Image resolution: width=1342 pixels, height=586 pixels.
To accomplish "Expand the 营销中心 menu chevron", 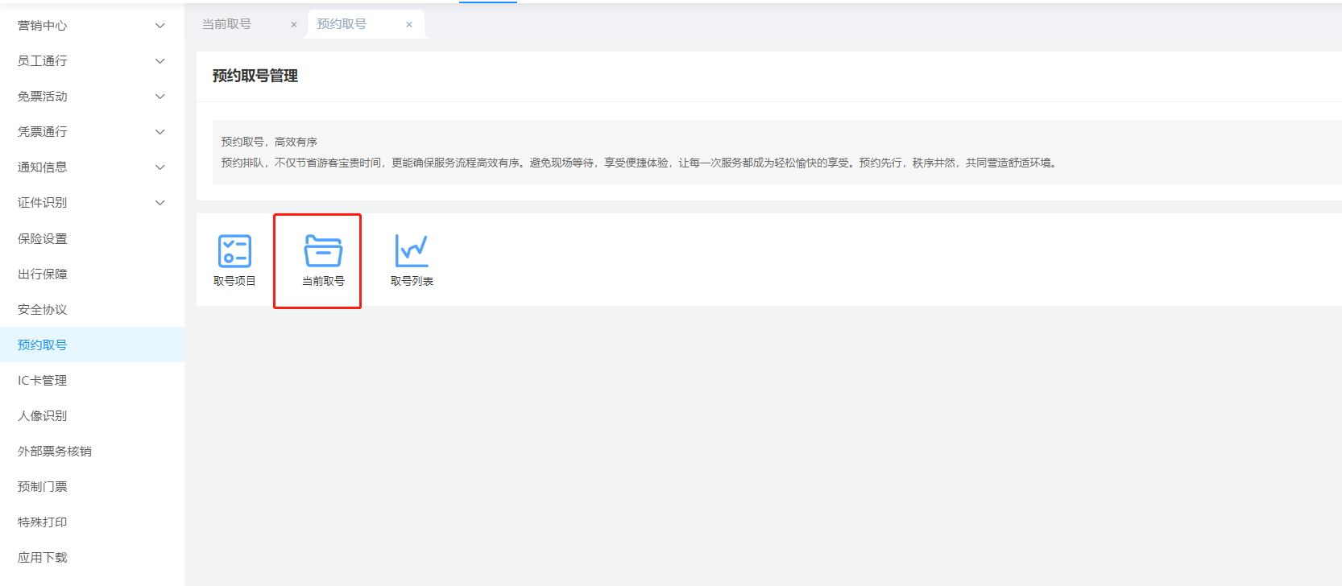I will tap(159, 26).
